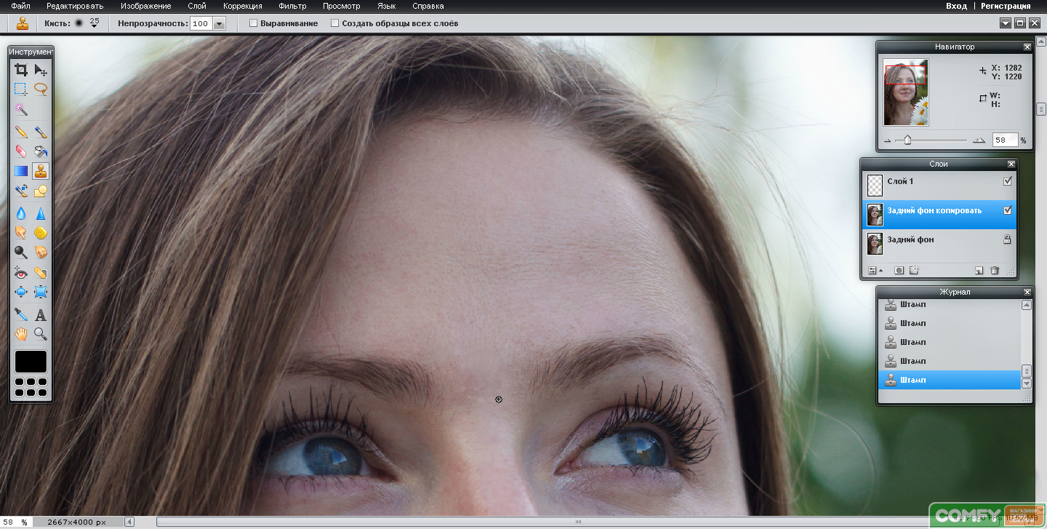
Task: Select the Crop tool
Action: (21, 71)
